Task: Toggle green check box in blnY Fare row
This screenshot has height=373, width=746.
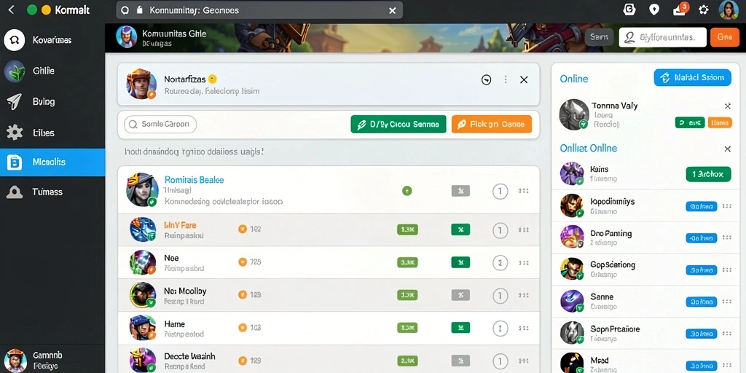Action: pyautogui.click(x=460, y=229)
